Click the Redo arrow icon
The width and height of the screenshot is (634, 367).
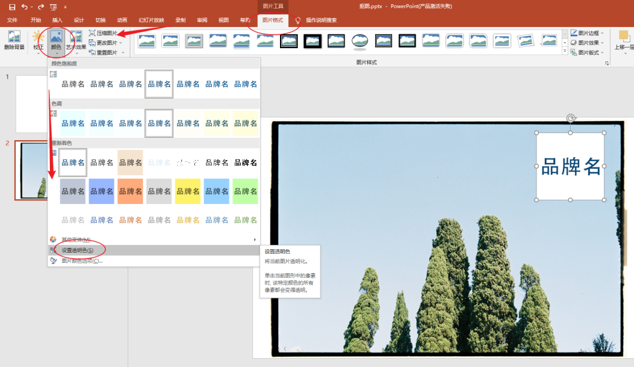[41, 7]
